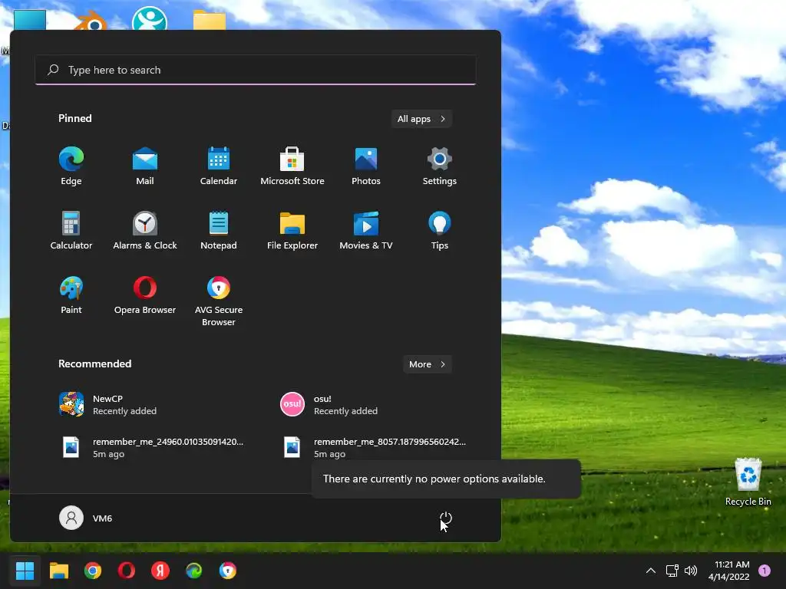786x589 pixels.
Task: Launch Mail from pinned apps
Action: (145, 166)
